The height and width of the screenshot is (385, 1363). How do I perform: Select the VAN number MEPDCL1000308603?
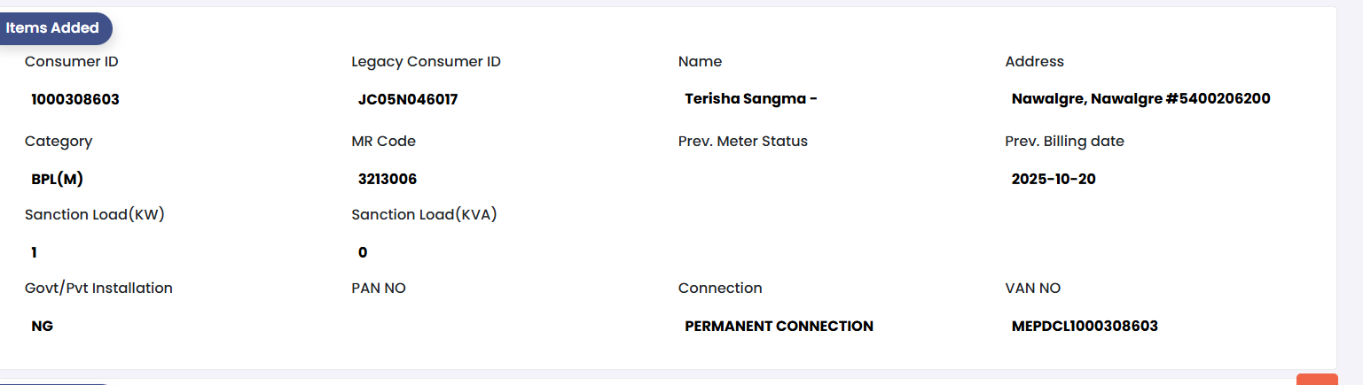point(1085,326)
